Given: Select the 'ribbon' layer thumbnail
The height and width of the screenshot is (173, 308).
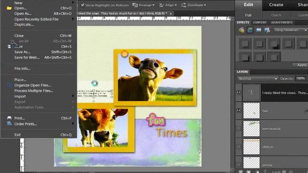Looking at the screenshot, I should click(251, 147).
